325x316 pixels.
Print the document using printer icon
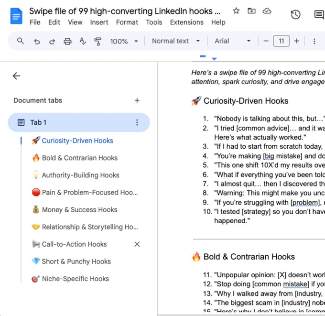pos(67,41)
